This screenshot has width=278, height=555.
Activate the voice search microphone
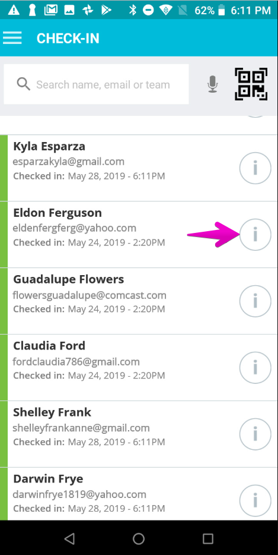[x=212, y=84]
